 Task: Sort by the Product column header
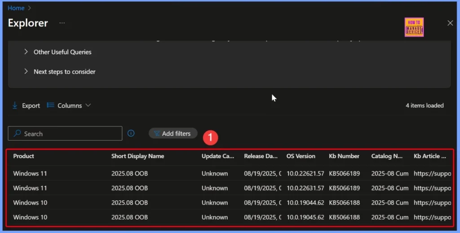(x=23, y=156)
